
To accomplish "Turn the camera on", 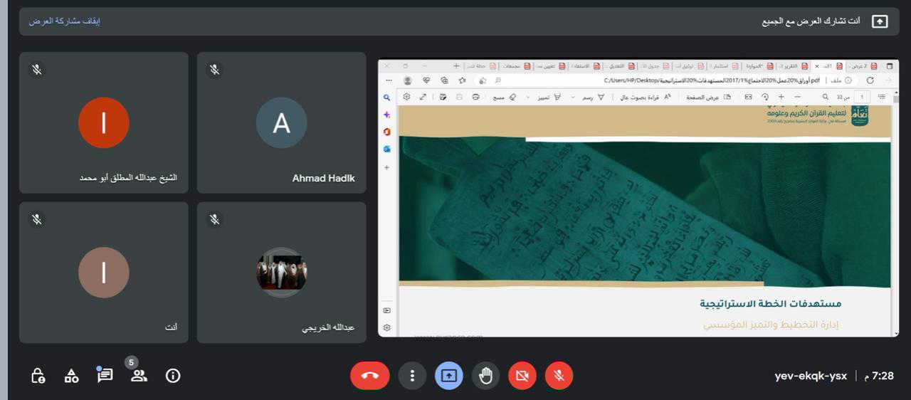I will [x=522, y=376].
